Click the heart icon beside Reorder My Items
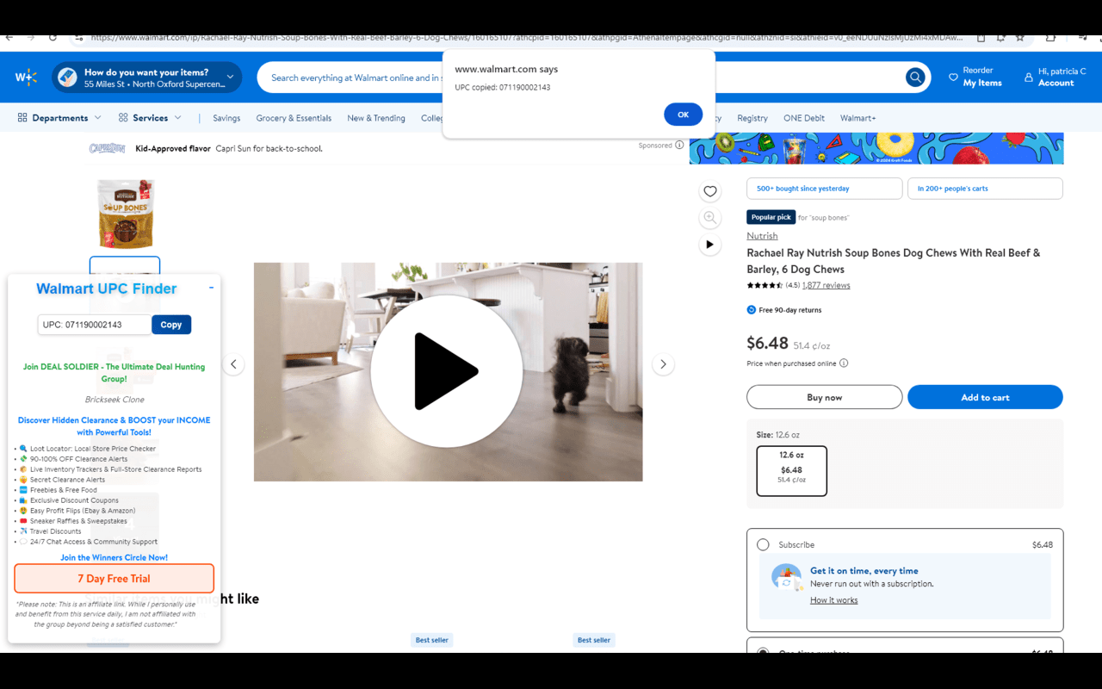This screenshot has width=1102, height=689. tap(953, 78)
